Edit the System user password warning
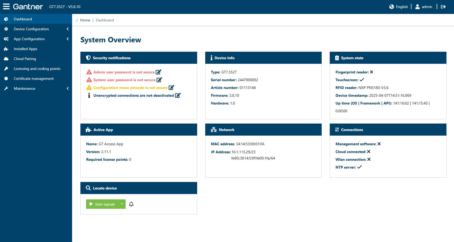Viewport: 454px width, 242px height. point(159,80)
